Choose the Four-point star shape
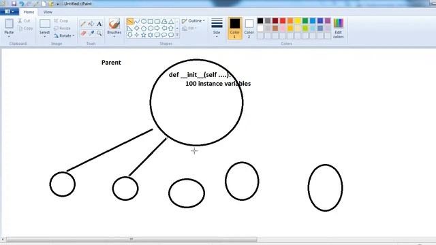The image size is (436, 245). pos(137,35)
